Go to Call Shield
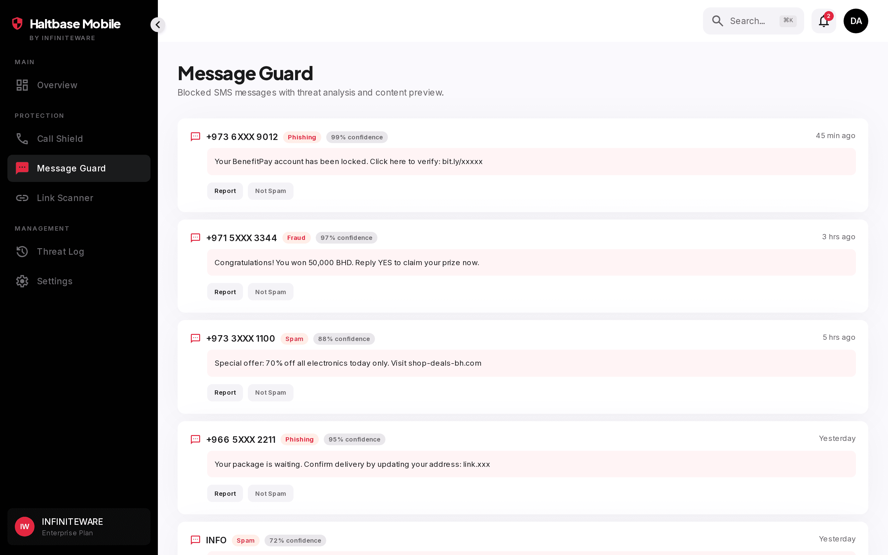Image resolution: width=888 pixels, height=555 pixels. point(79,139)
